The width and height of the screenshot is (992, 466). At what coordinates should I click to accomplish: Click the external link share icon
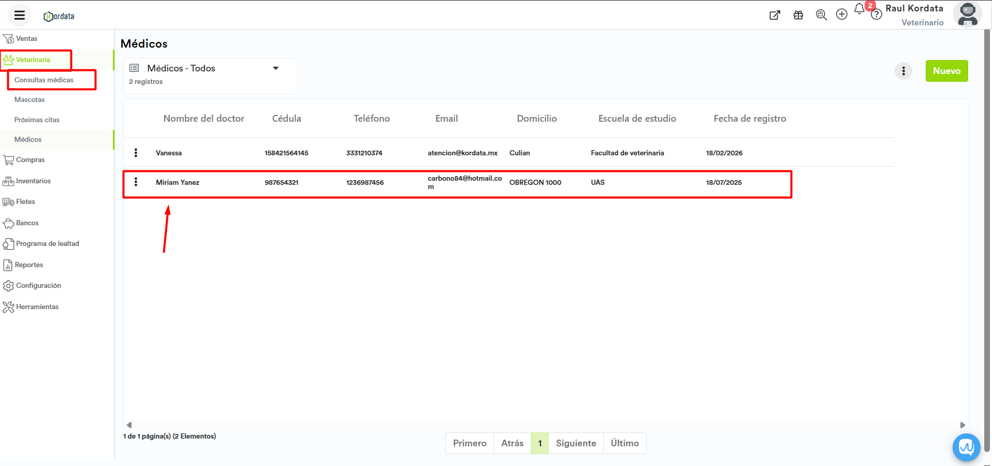click(775, 15)
